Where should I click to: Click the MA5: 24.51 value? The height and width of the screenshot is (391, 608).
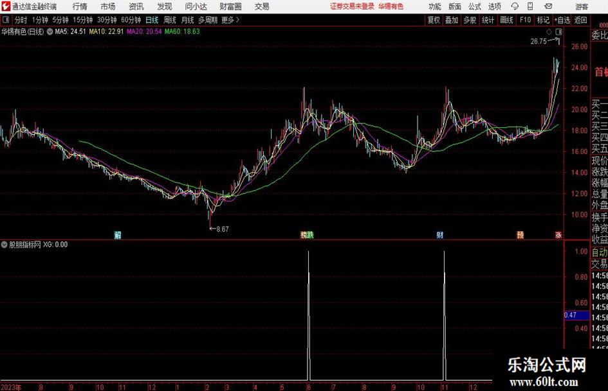(x=70, y=31)
